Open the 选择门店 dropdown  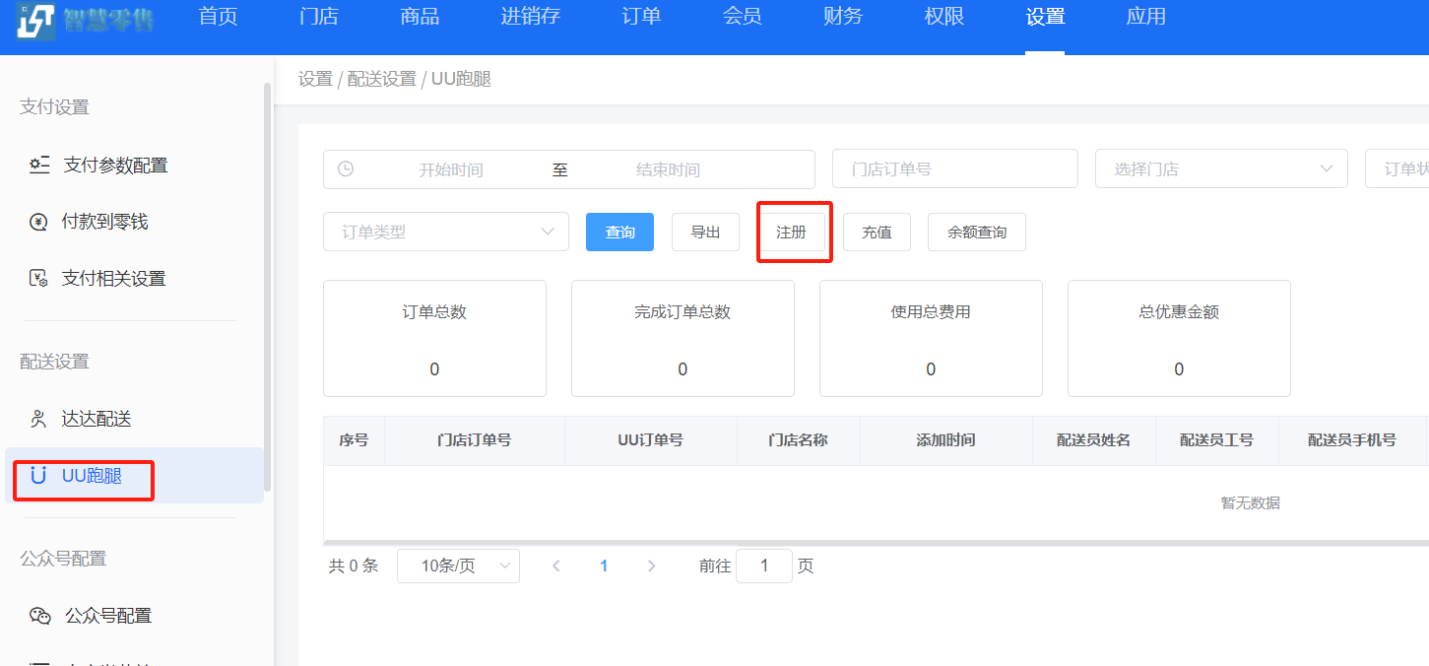[x=1221, y=168]
